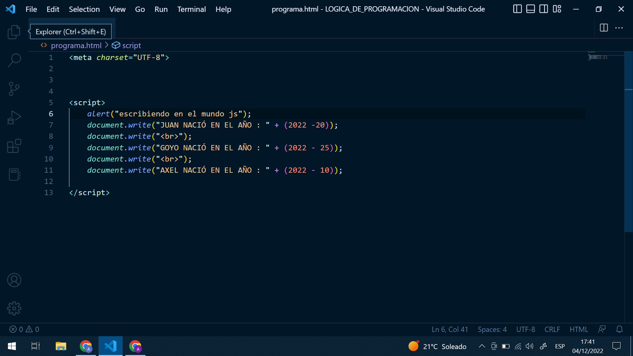Open the Meet Now tray icon
633x356 pixels.
pyautogui.click(x=494, y=346)
